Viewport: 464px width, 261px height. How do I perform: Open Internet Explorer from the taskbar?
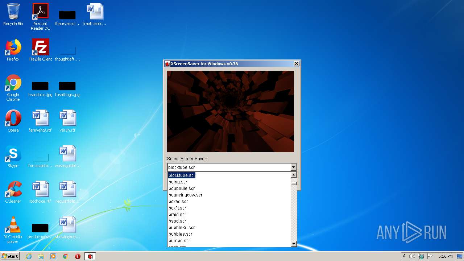(29, 256)
